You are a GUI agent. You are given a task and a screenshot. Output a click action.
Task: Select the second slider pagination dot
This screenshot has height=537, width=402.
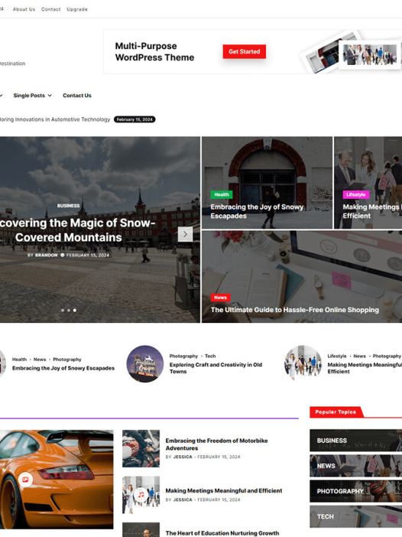69,311
